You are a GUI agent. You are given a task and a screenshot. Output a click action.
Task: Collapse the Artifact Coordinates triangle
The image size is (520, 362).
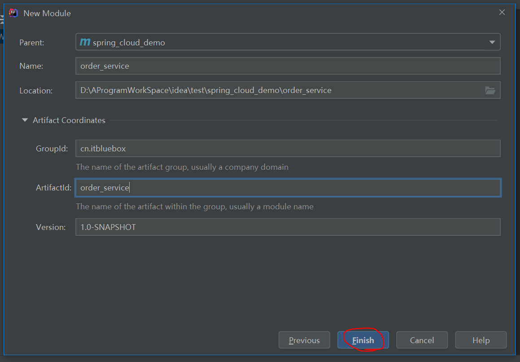pyautogui.click(x=25, y=120)
